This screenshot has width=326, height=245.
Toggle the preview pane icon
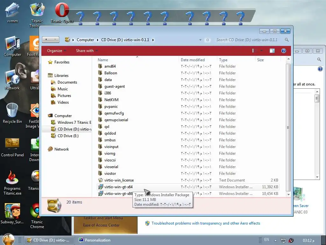point(272,51)
